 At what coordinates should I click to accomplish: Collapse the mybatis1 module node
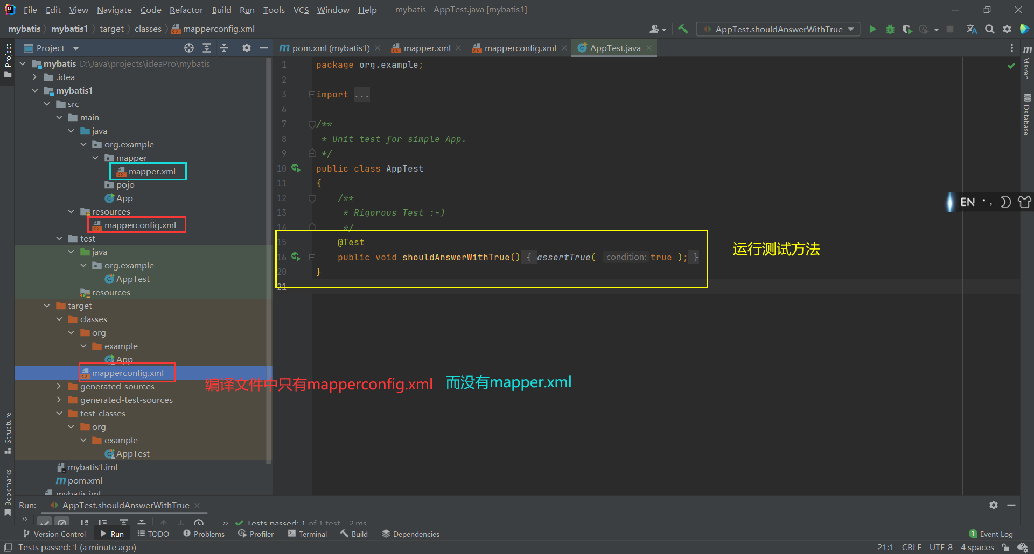(x=35, y=90)
